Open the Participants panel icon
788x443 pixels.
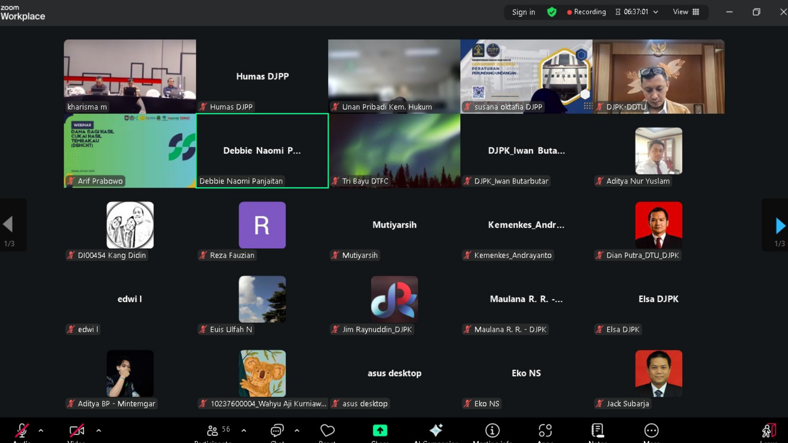tap(213, 430)
